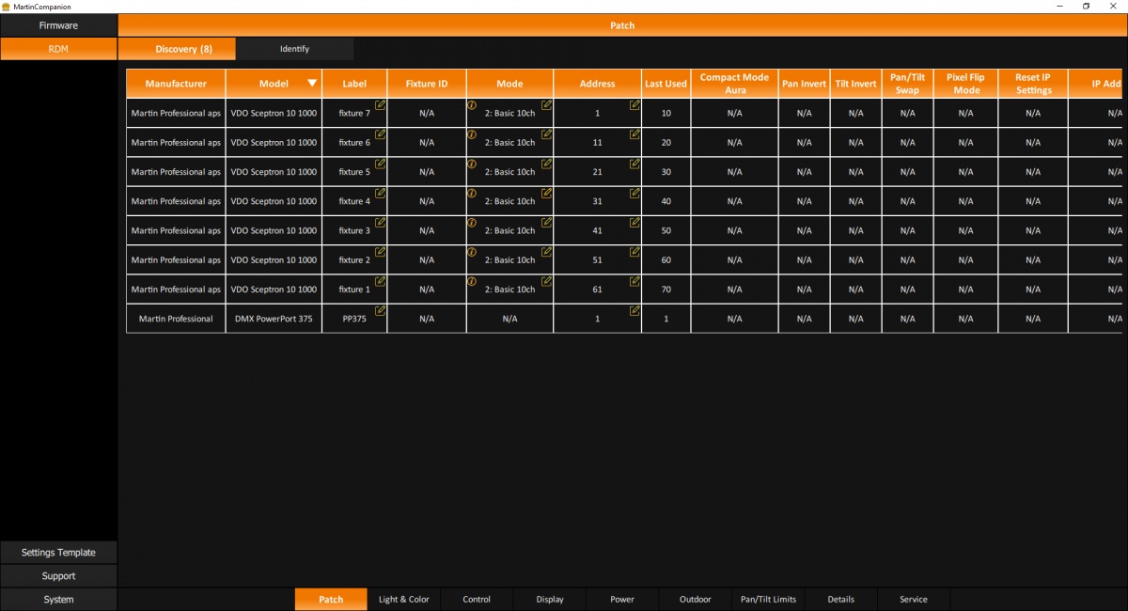Sort by Fixture ID column header
The height and width of the screenshot is (611, 1128).
pyautogui.click(x=427, y=84)
